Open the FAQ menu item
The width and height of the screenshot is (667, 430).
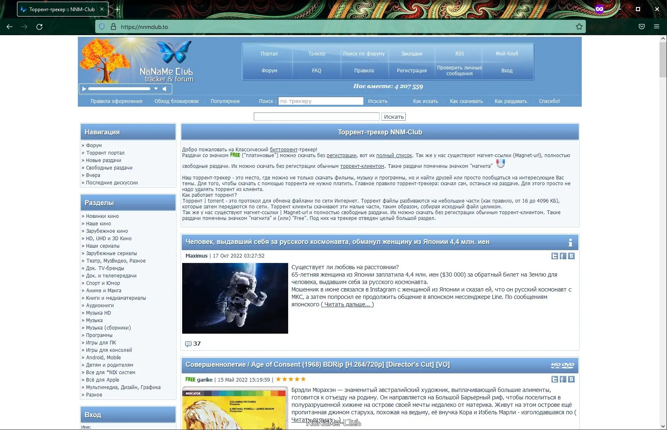pyautogui.click(x=317, y=71)
